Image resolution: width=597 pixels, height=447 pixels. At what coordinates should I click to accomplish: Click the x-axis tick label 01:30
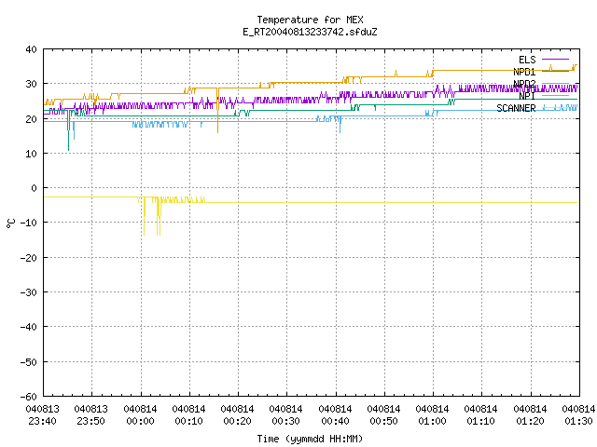[x=578, y=421]
